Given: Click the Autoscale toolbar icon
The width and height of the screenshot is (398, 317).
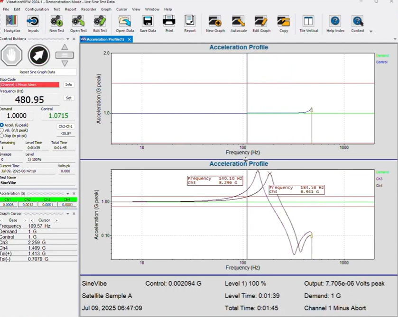Looking at the screenshot, I should [x=239, y=24].
